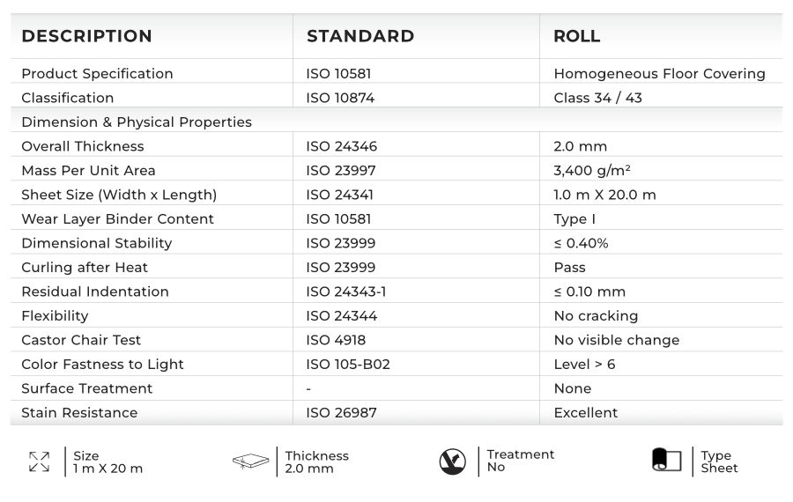Screen dimensions: 793x502
Task: Click the ISO 10874 classification standard
Action: click(340, 98)
